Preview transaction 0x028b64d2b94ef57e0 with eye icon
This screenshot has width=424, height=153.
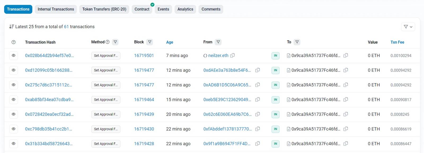tap(14, 56)
